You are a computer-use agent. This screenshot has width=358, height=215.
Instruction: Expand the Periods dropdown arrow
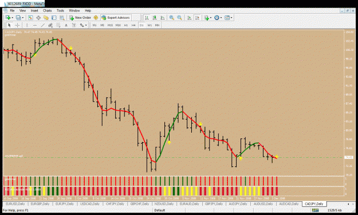(x=221, y=18)
